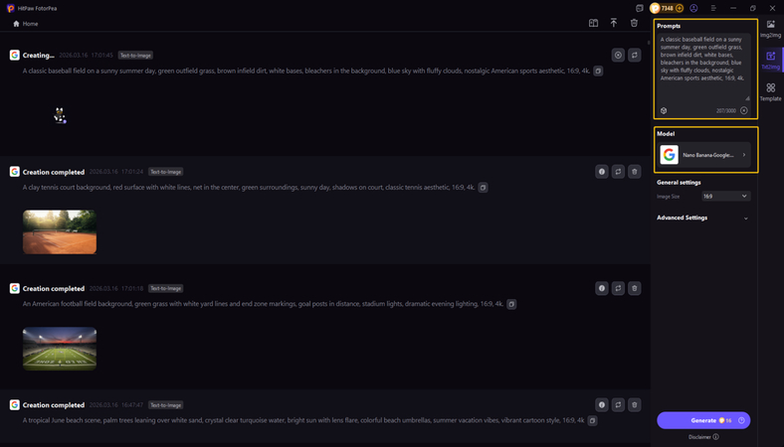Click the trash icon in top toolbar

pyautogui.click(x=634, y=23)
